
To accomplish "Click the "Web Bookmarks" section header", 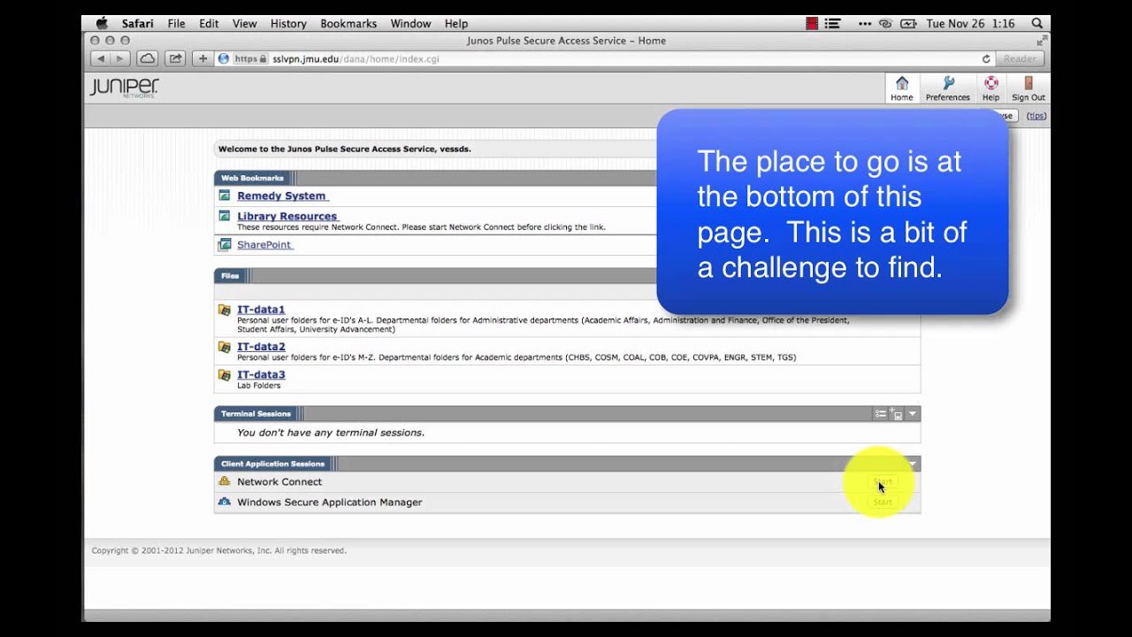I will click(252, 178).
